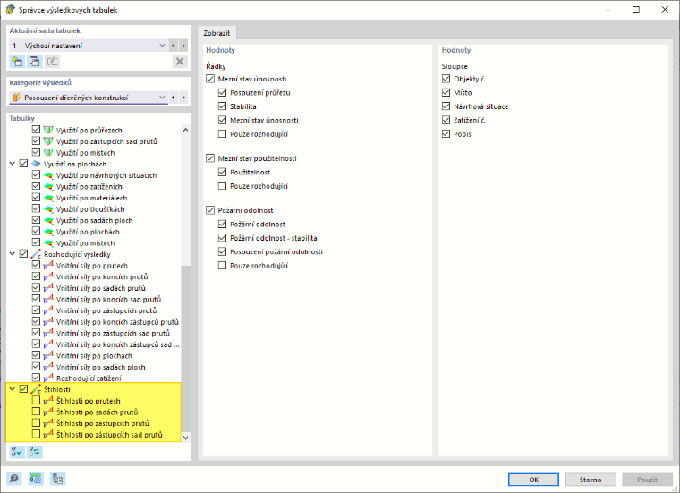Go to previous table set arrow
The width and height of the screenshot is (680, 493).
(174, 46)
